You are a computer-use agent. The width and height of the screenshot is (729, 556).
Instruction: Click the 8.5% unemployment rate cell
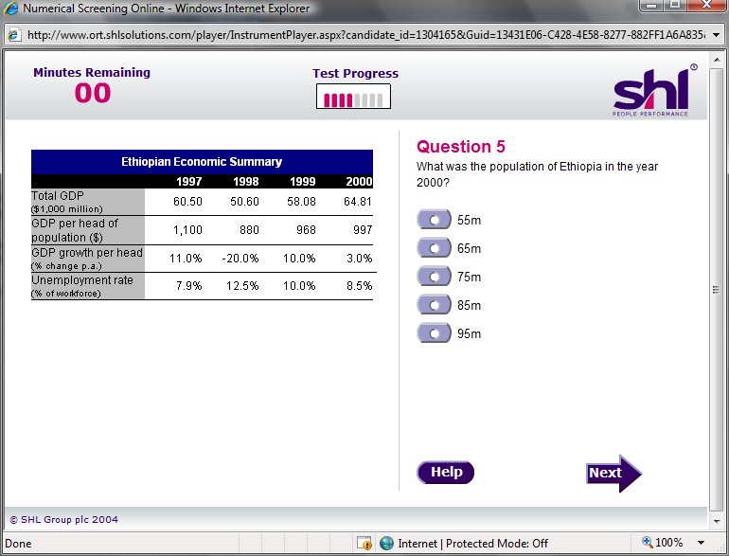point(359,286)
